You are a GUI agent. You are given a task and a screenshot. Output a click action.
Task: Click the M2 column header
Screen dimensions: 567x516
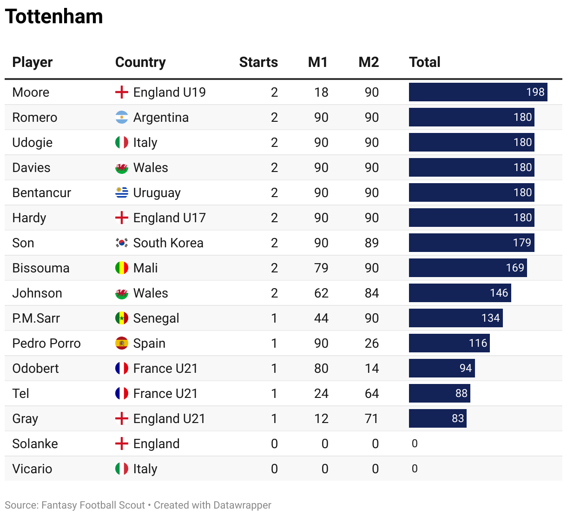point(369,62)
